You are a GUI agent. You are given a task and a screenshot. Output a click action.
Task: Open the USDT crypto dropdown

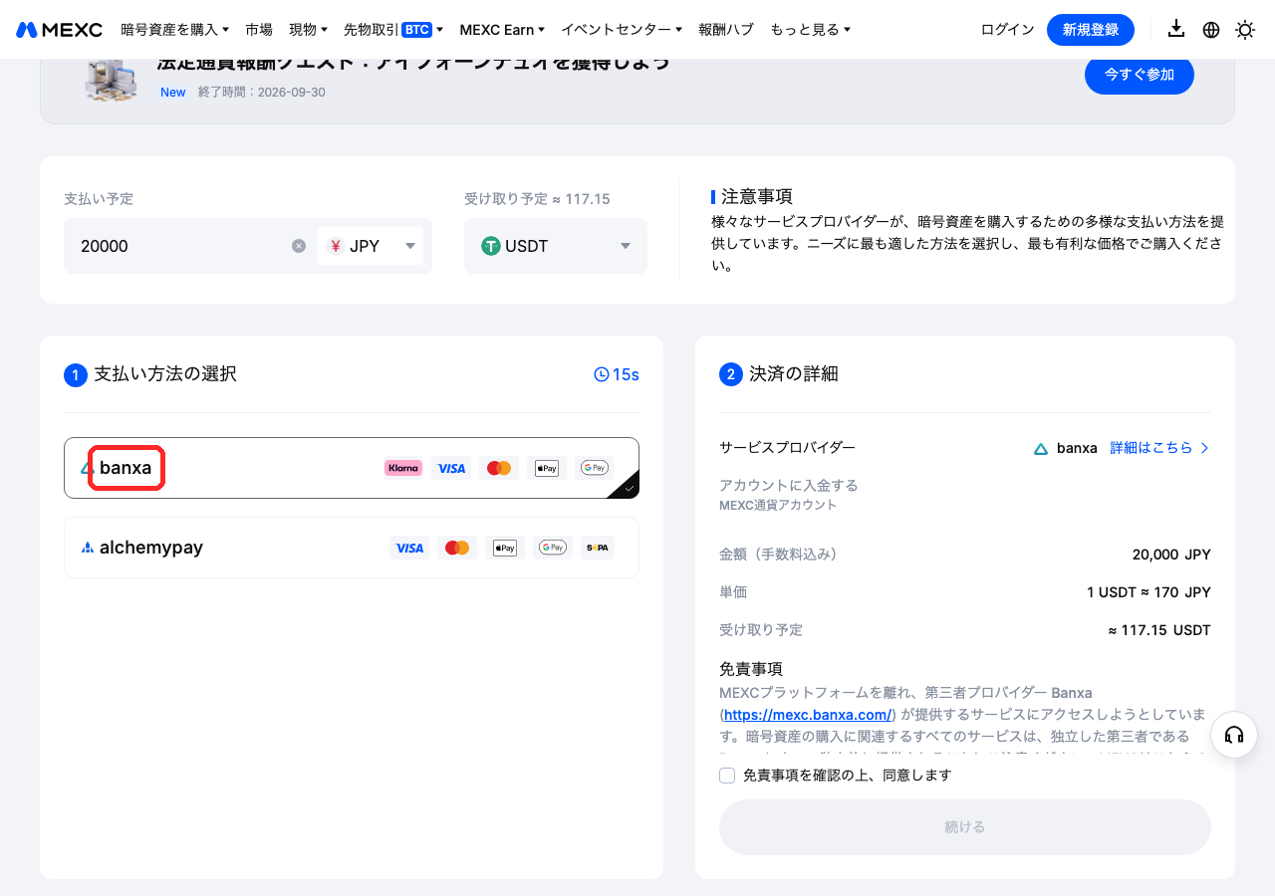coord(556,246)
